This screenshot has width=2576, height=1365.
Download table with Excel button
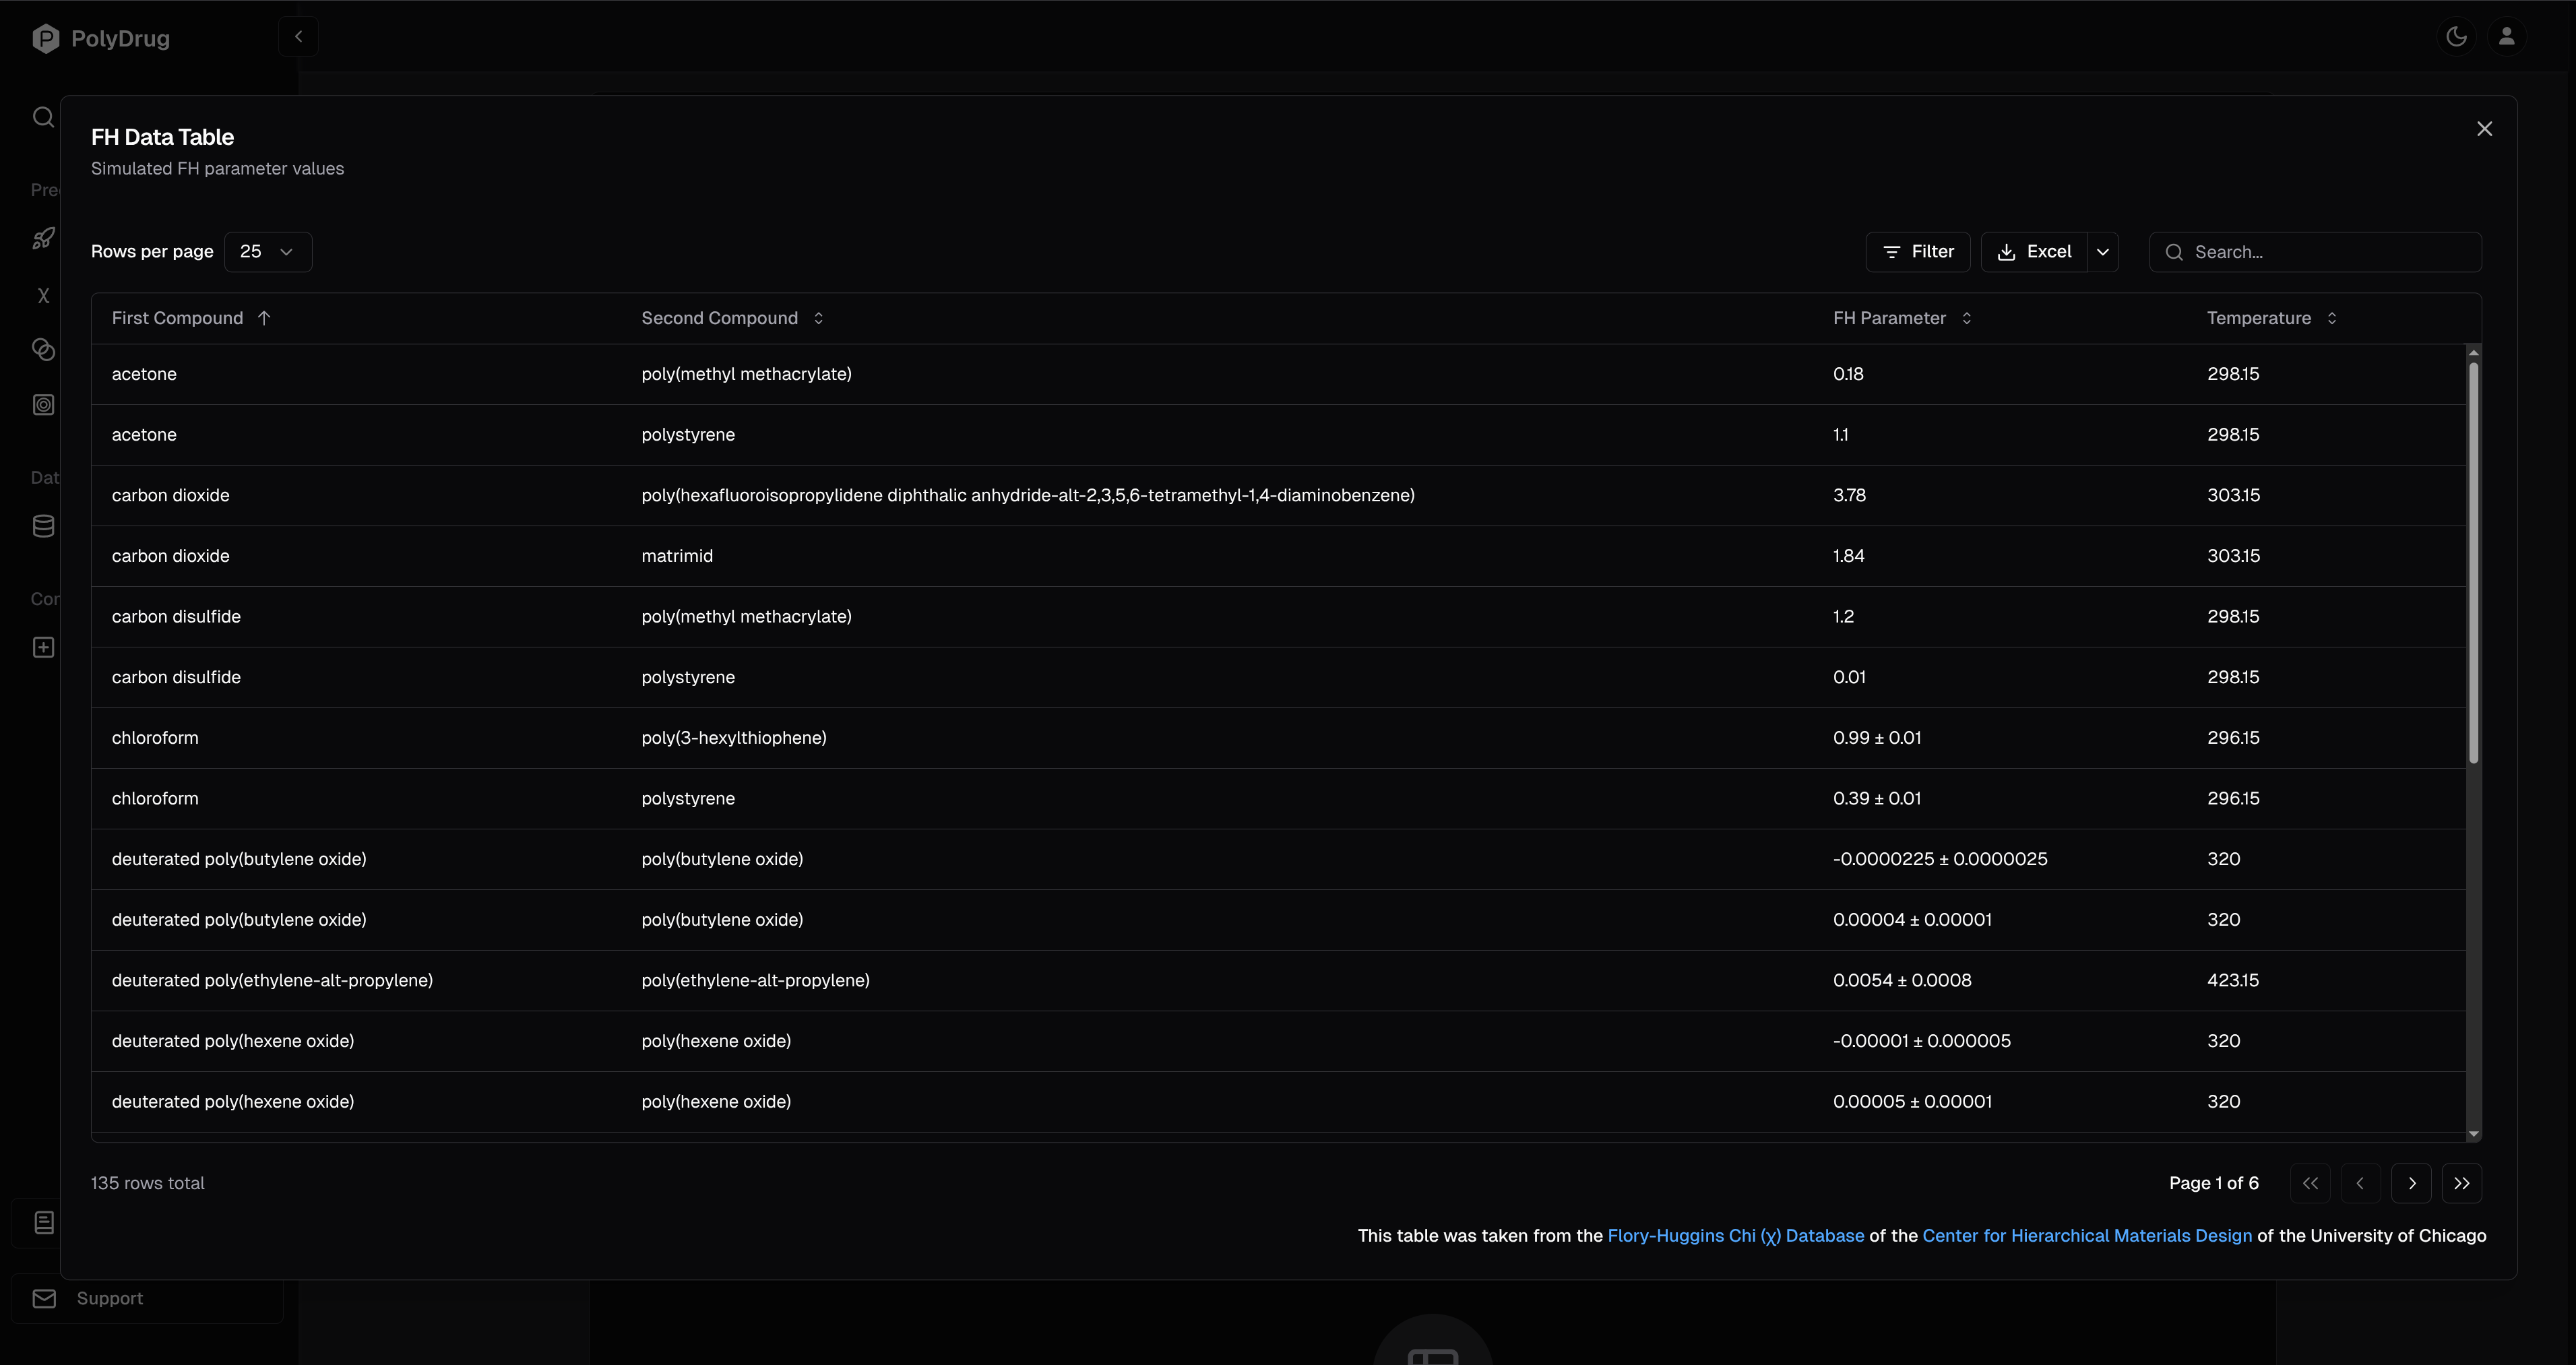pos(2034,252)
